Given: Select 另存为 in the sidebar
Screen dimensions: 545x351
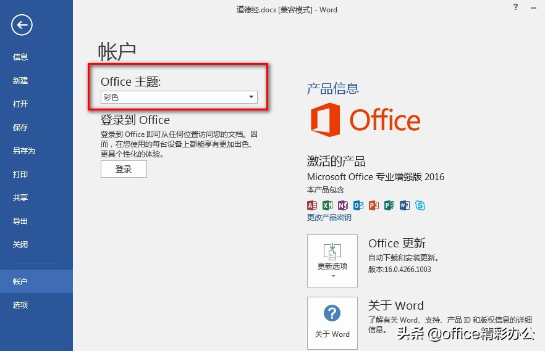Looking at the screenshot, I should click(24, 151).
